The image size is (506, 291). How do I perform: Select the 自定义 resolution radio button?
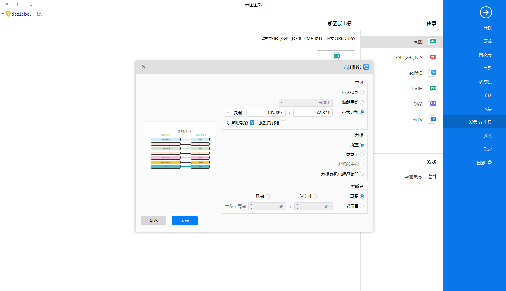[x=362, y=206]
